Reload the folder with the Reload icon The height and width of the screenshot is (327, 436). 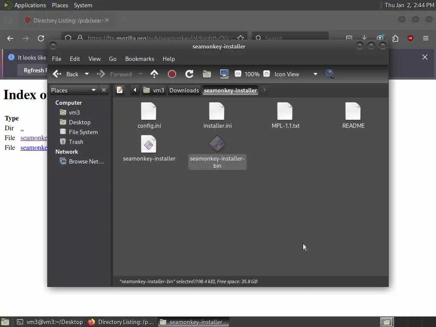[x=189, y=74]
